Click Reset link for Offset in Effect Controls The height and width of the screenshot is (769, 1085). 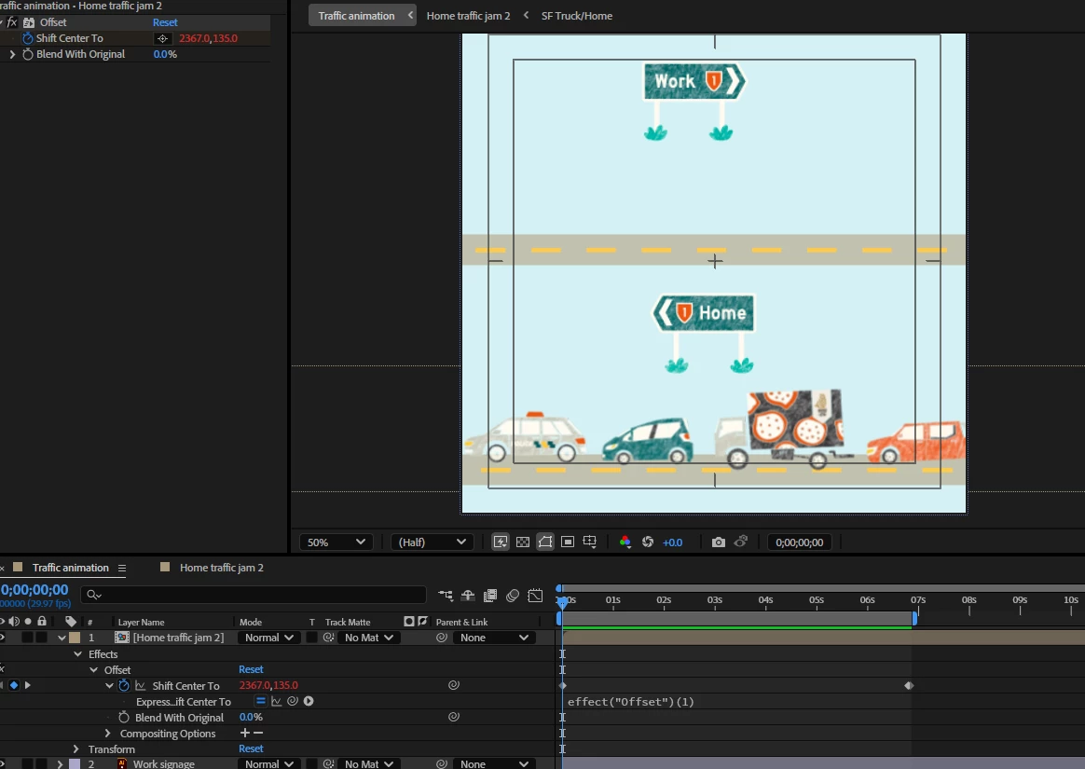coord(165,22)
